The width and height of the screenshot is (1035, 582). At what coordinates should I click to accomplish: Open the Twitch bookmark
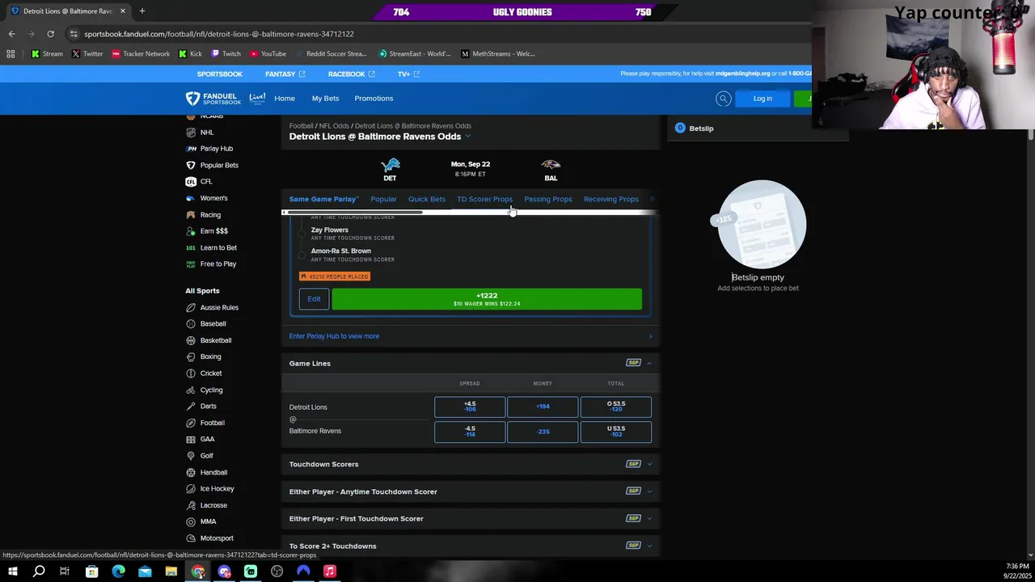226,54
